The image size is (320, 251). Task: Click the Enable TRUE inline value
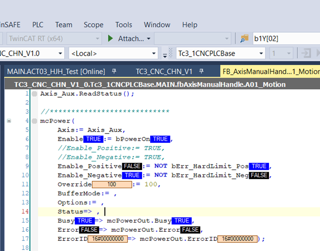tap(93, 139)
